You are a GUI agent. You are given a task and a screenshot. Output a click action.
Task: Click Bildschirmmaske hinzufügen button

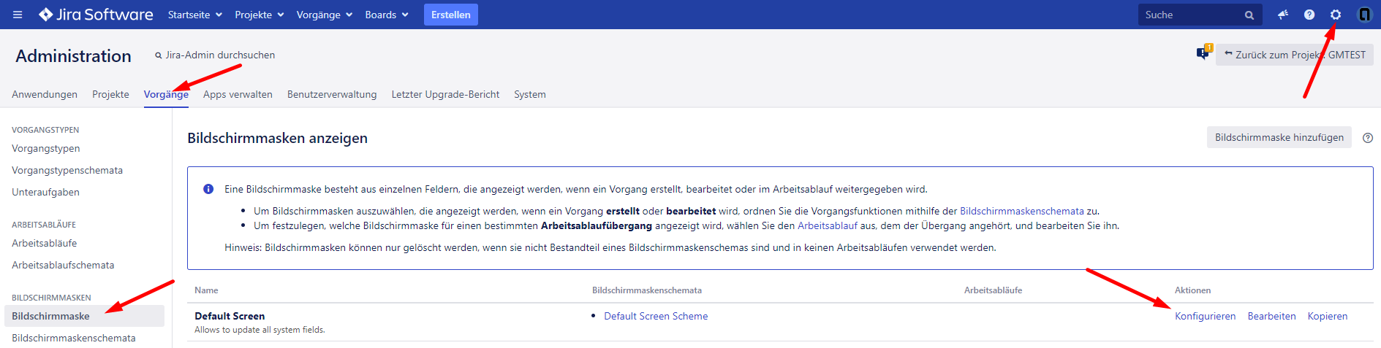pyautogui.click(x=1279, y=137)
